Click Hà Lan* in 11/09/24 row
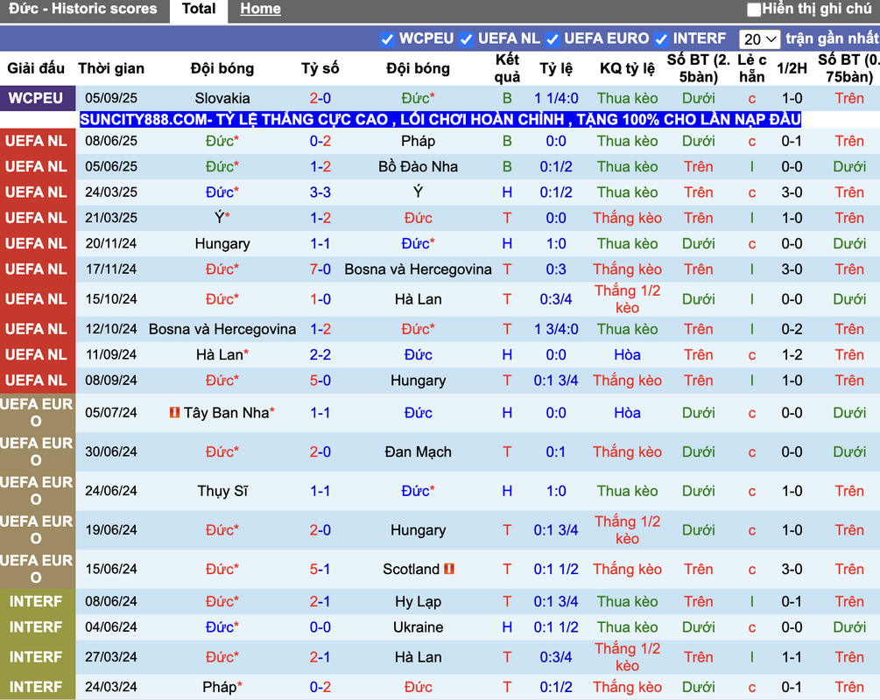The width and height of the screenshot is (880, 700). point(222,354)
